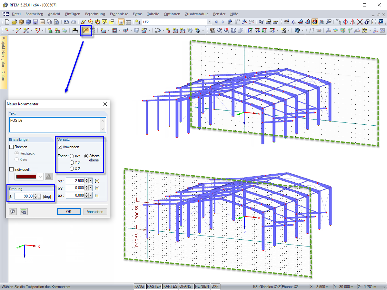Click the zoom window magnifier icon

(x=219, y=30)
